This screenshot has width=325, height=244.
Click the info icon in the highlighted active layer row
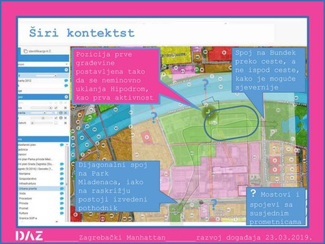point(61,113)
